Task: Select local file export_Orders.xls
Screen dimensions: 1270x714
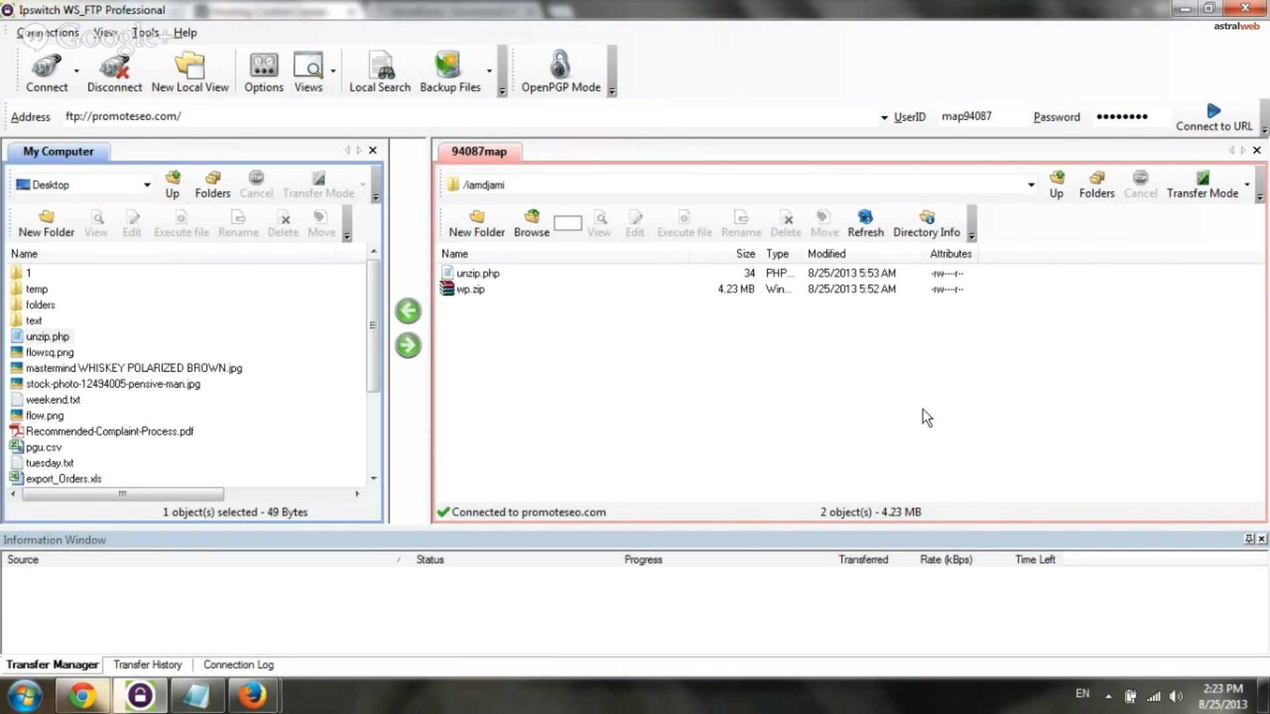Action: (63, 479)
